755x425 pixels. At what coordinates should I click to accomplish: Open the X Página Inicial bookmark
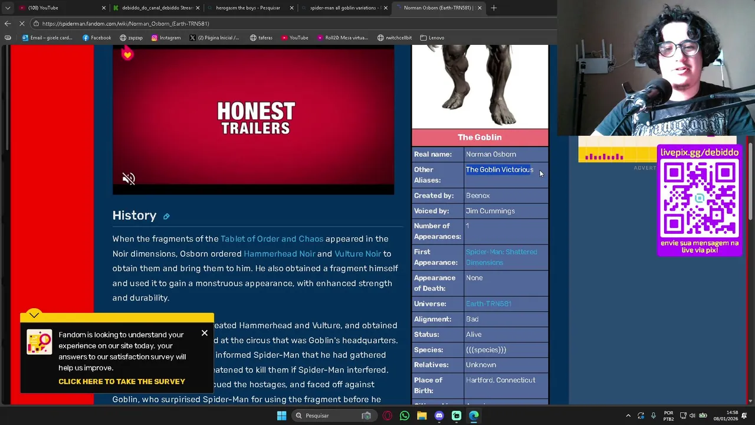pos(214,38)
